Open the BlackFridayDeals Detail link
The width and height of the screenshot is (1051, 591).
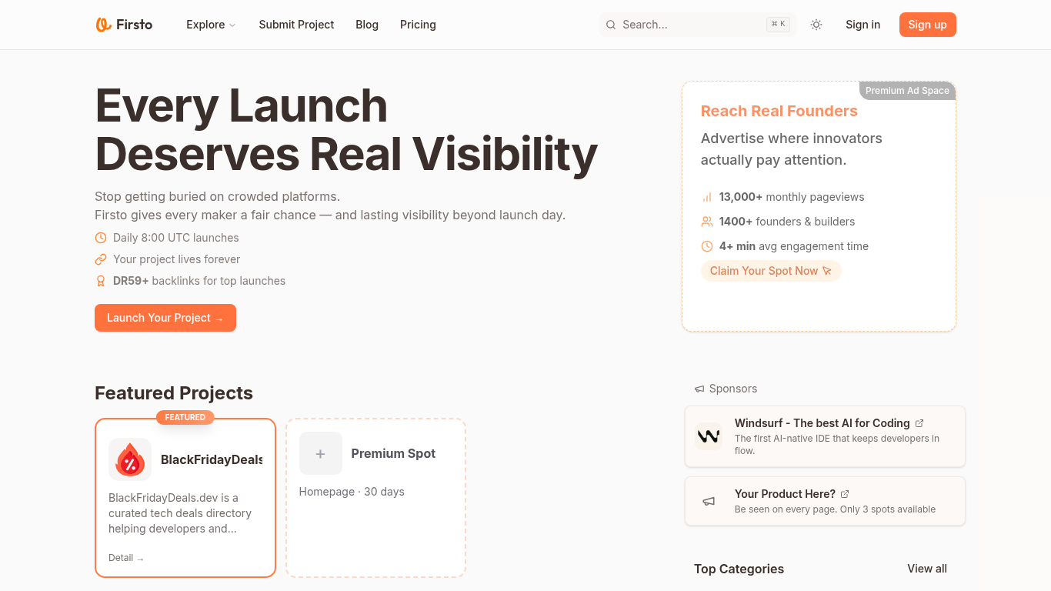click(x=126, y=558)
